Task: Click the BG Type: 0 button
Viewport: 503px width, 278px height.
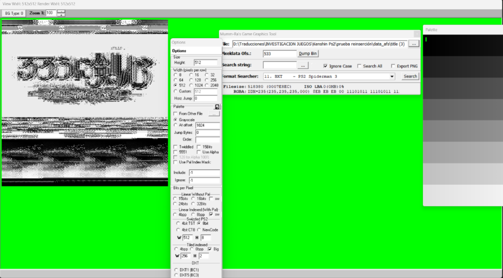Action: [14, 13]
